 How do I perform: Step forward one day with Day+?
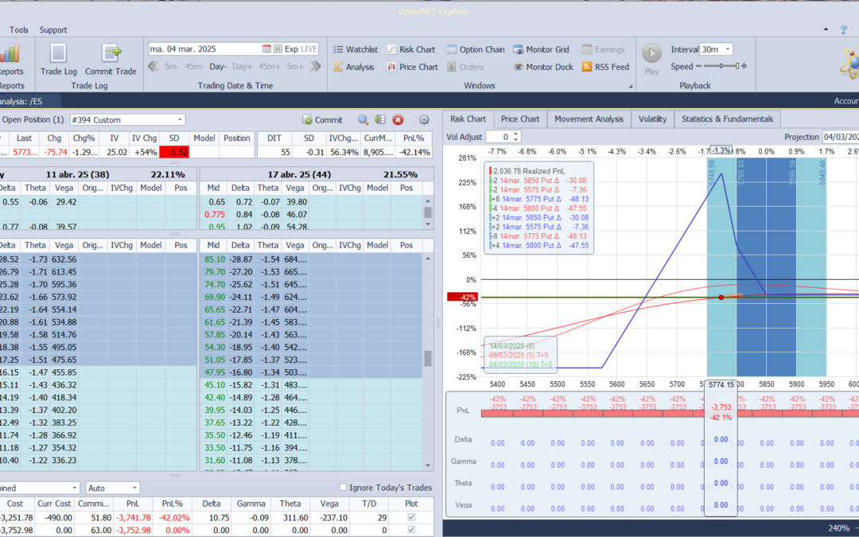pyautogui.click(x=242, y=66)
